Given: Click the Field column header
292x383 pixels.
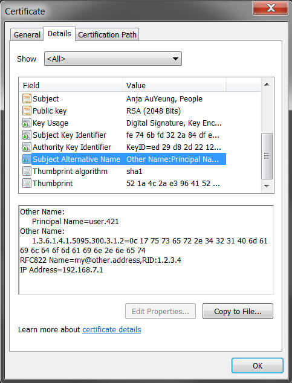Looking at the screenshot, I should click(x=71, y=85).
